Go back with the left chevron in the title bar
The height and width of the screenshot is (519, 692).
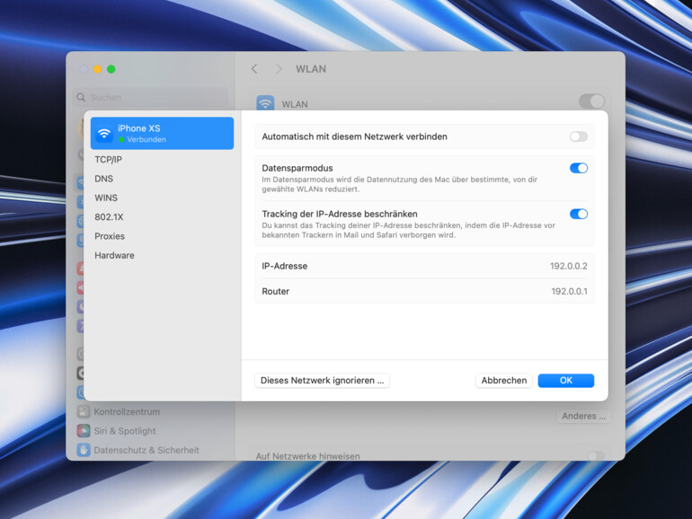(254, 69)
